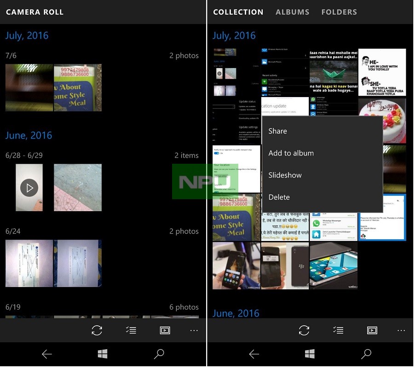
Task: Choose Delete from the context menu
Action: pyautogui.click(x=323, y=198)
